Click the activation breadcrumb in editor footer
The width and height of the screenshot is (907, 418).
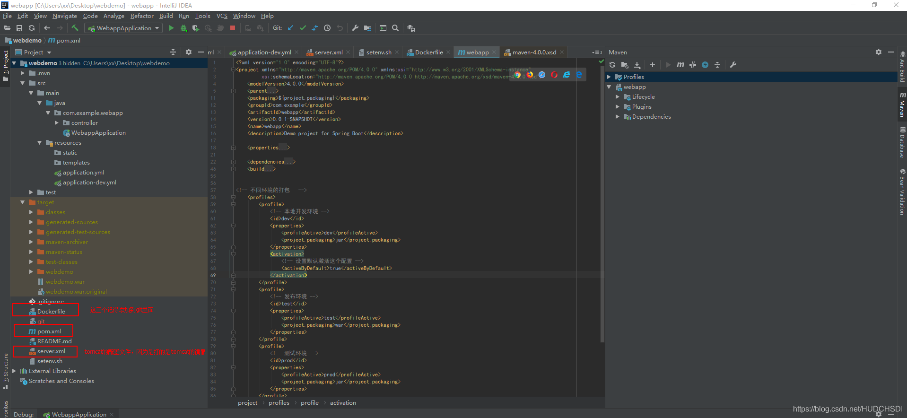343,403
